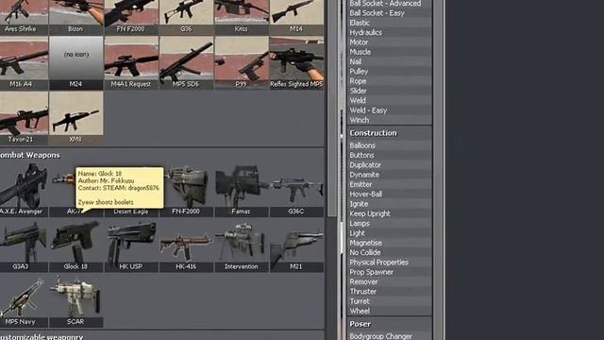Image resolution: width=604 pixels, height=340 pixels.
Task: Choose the Duplicator tool
Action: 389,164
